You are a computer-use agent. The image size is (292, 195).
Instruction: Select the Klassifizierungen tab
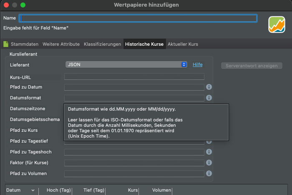pos(103,44)
